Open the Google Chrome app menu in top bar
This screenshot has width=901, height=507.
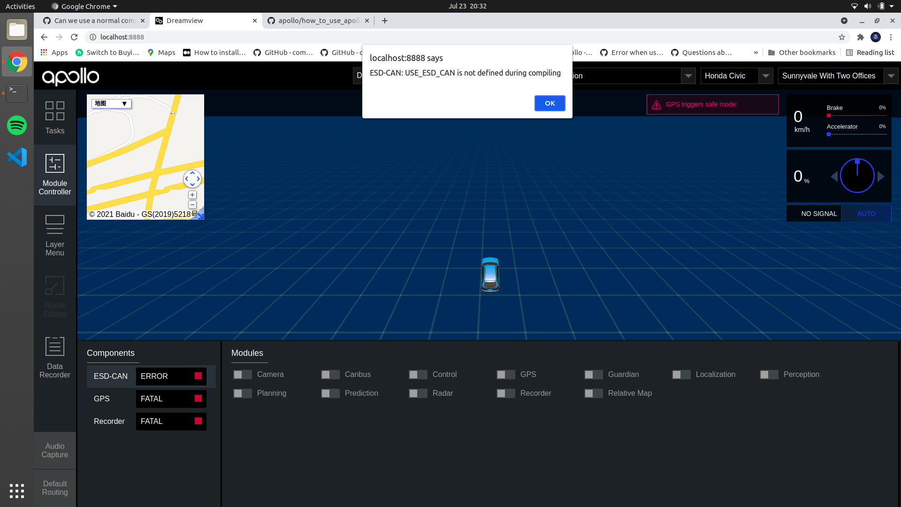click(x=84, y=6)
